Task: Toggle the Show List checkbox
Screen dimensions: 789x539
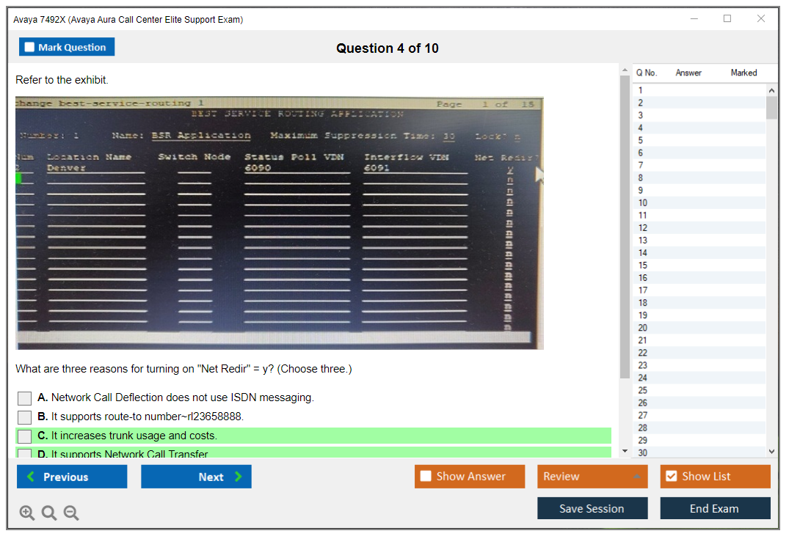Action: click(x=671, y=477)
